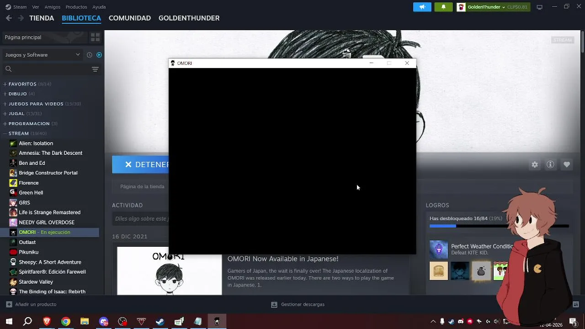585x329 pixels.
Task: Open Windows taskbar search
Action: click(x=28, y=322)
